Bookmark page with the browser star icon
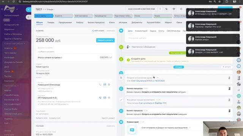Viewport: 243px width, 136px height. [x=219, y=2]
